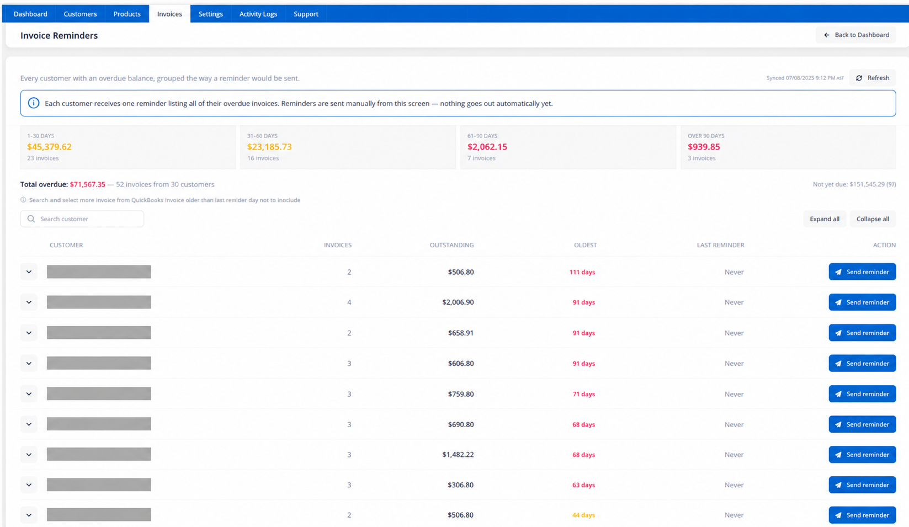Send reminder to the customer overdue 44 days
Screen dimensions: 909x527
(x=862, y=515)
